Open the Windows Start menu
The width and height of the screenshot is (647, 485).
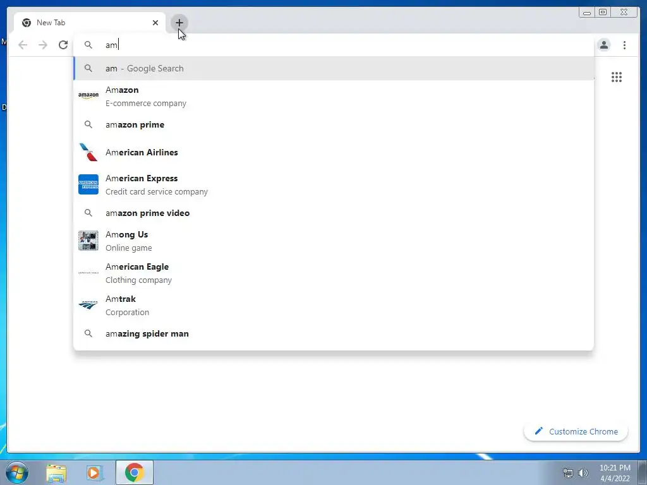pos(17,472)
